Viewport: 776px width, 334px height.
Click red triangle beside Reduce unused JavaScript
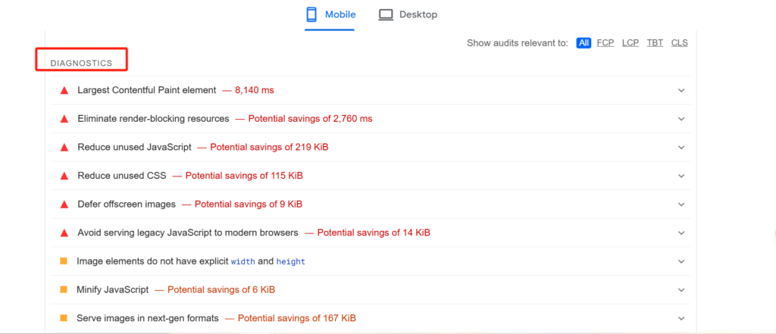64,148
